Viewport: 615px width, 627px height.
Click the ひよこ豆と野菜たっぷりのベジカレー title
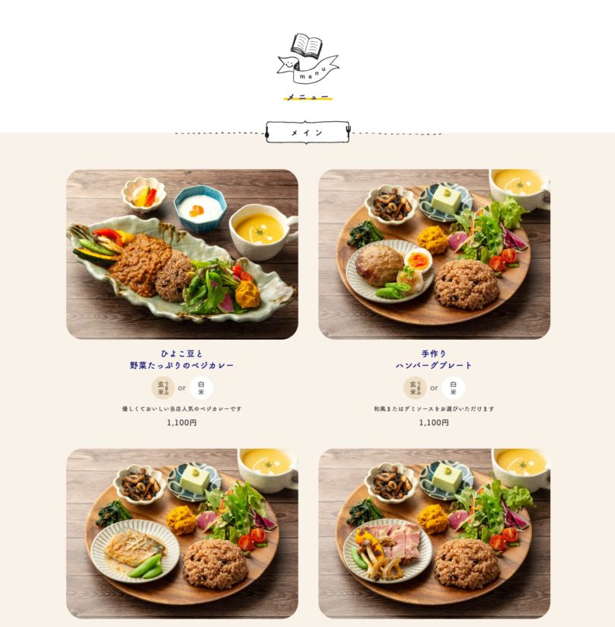coord(182,359)
